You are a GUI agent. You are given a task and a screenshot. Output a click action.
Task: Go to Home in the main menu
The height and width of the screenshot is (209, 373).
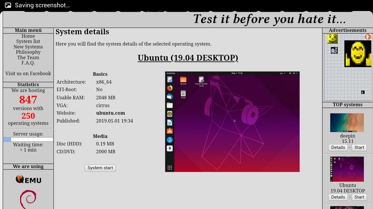[x=28, y=36]
